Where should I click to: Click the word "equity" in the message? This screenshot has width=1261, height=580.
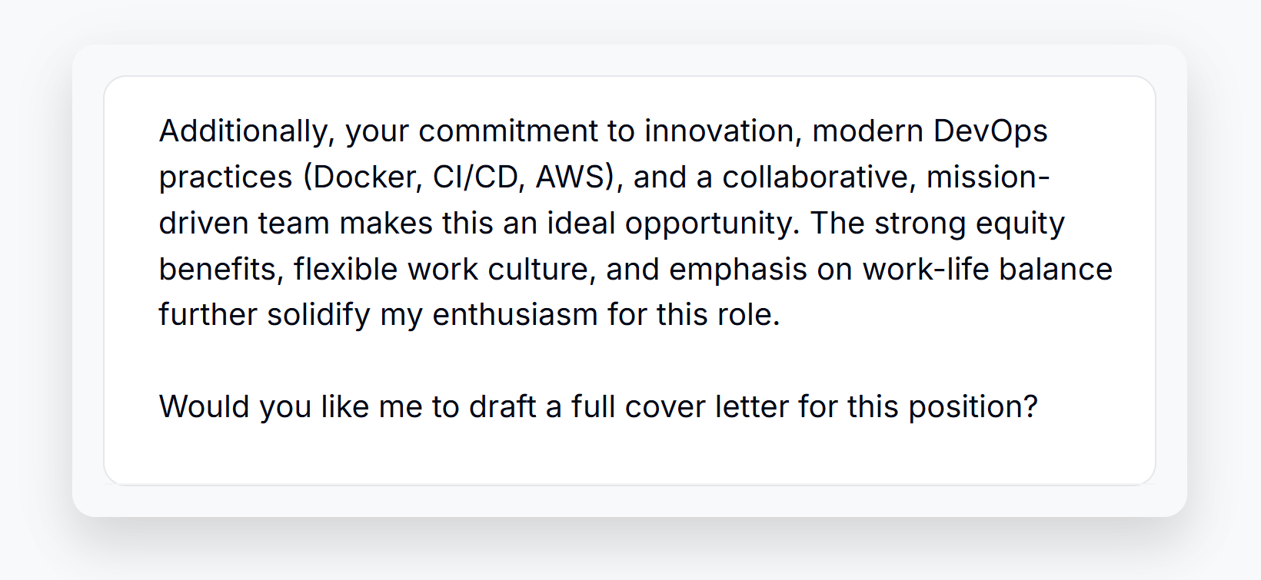coord(1020,224)
